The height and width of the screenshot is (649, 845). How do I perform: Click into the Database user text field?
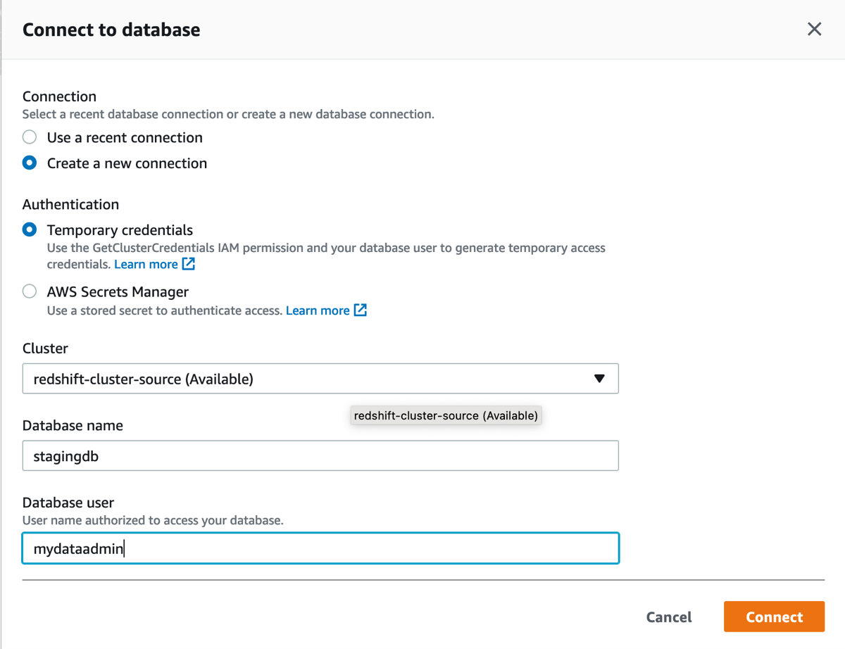[x=320, y=549]
